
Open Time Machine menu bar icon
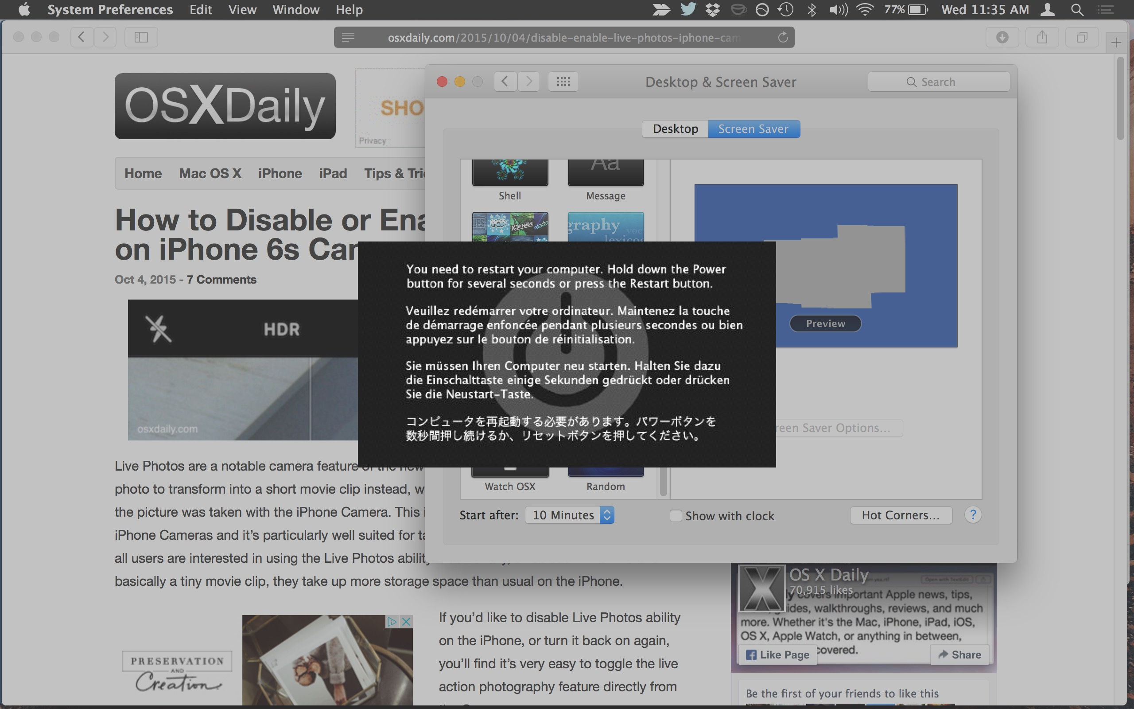[786, 9]
